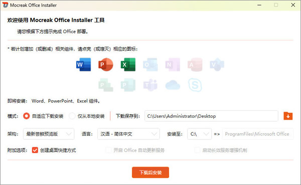The width and height of the screenshot is (301, 185).
Task: Toggle the Word component icon
Action: pos(83,65)
